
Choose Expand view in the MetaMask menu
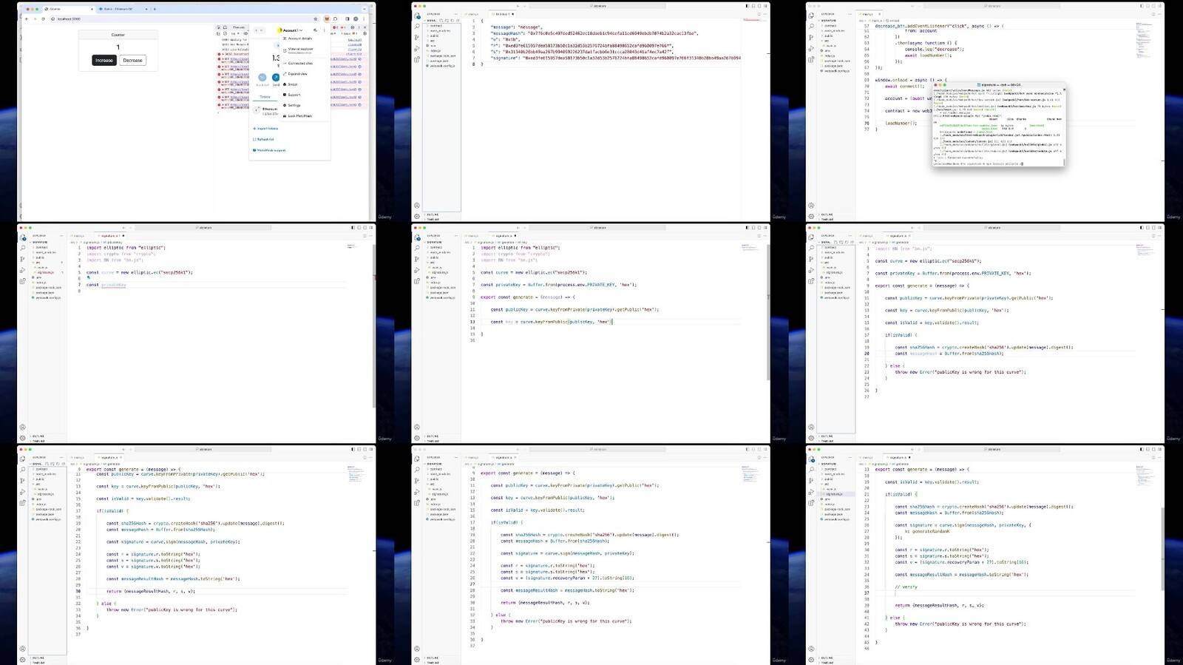click(x=297, y=74)
